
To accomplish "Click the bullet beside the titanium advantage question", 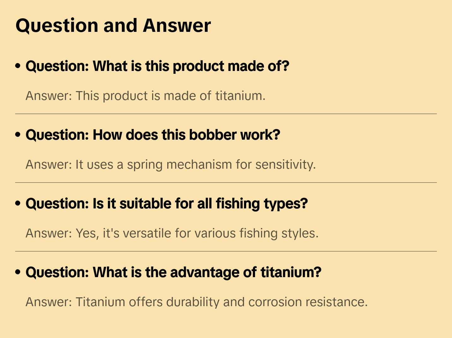I will 18,272.
